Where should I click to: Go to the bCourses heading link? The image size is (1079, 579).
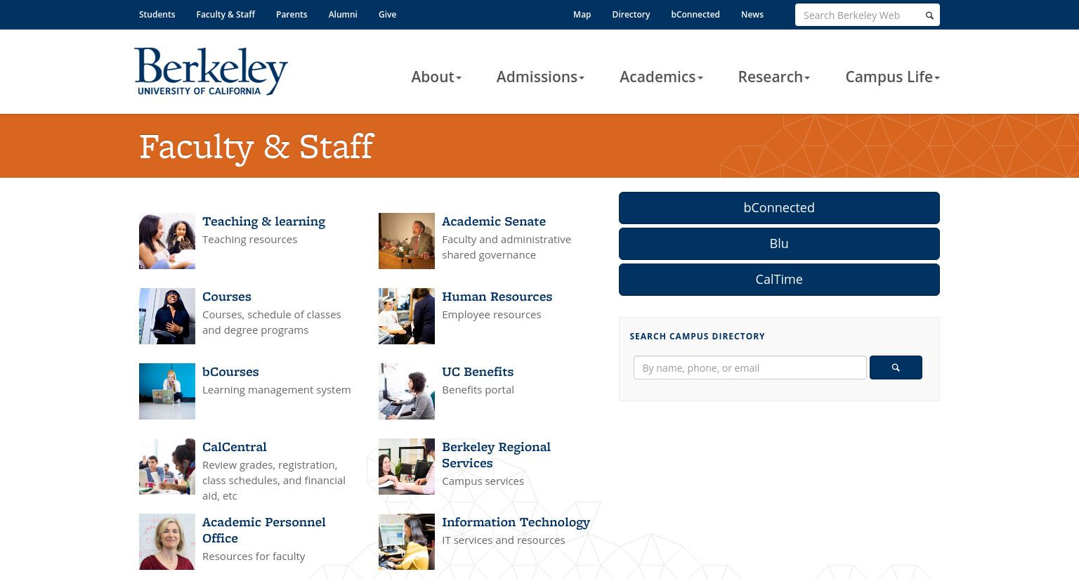(230, 372)
